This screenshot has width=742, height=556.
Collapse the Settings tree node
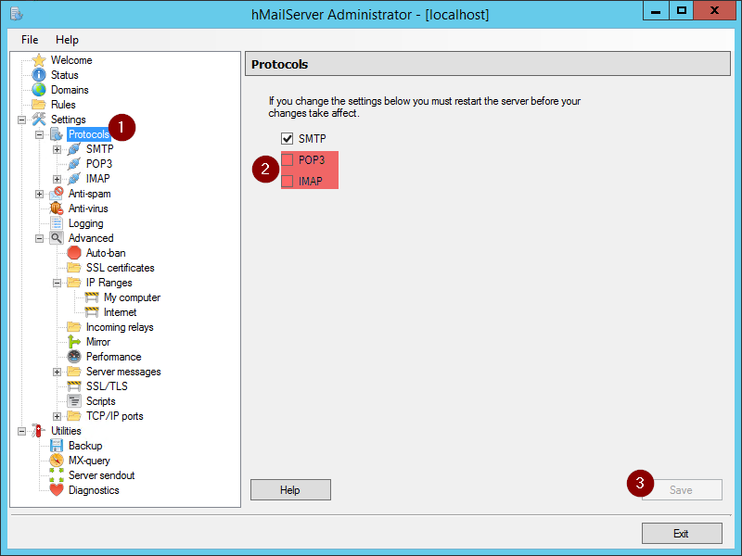point(21,120)
